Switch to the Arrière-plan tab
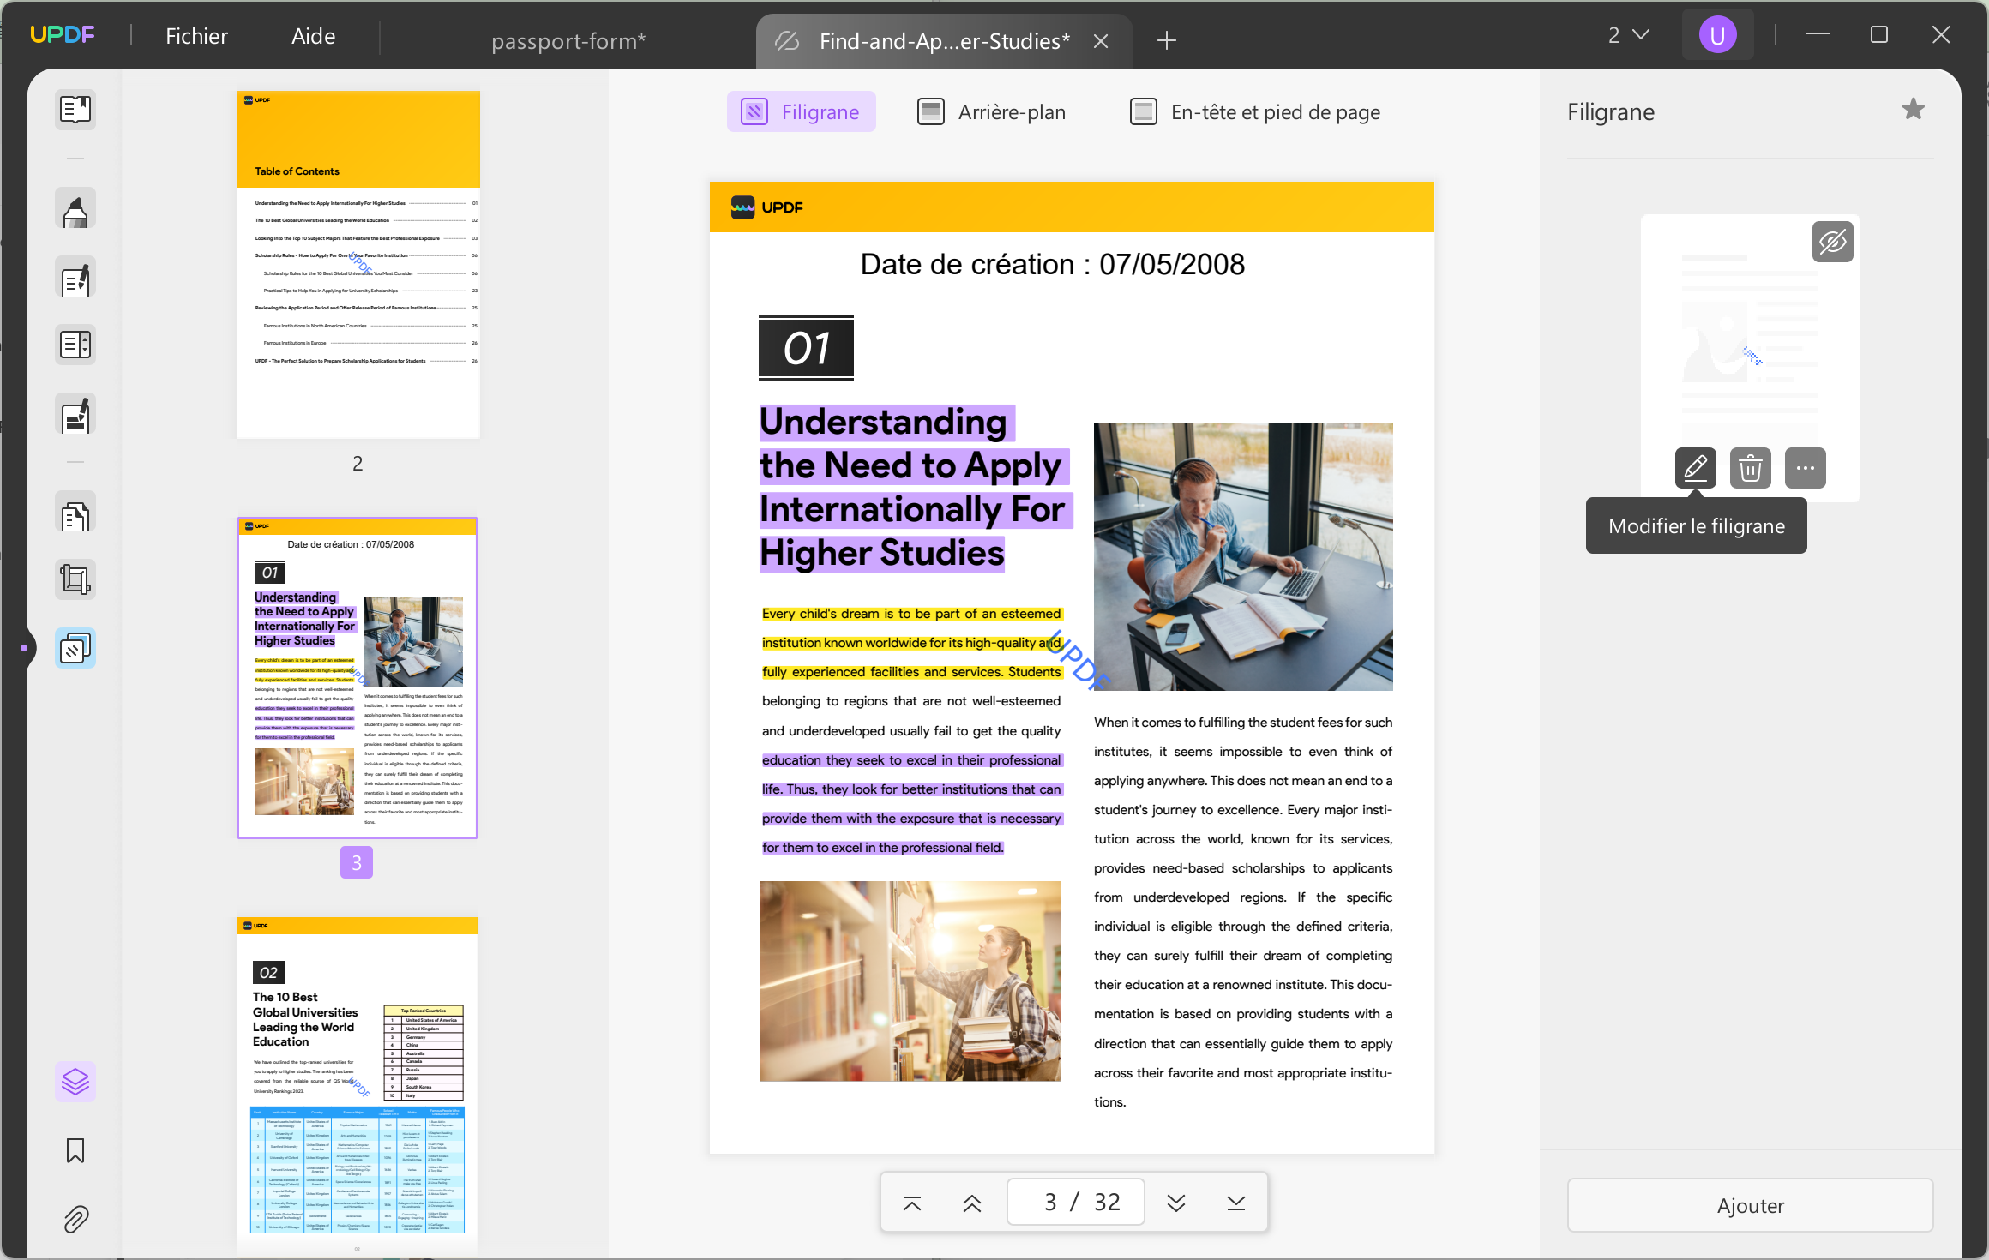Image resolution: width=1989 pixels, height=1260 pixels. [992, 111]
